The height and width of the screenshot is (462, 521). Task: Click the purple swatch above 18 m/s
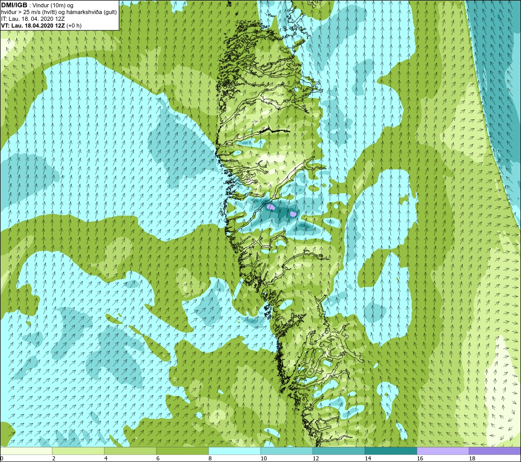point(495,451)
